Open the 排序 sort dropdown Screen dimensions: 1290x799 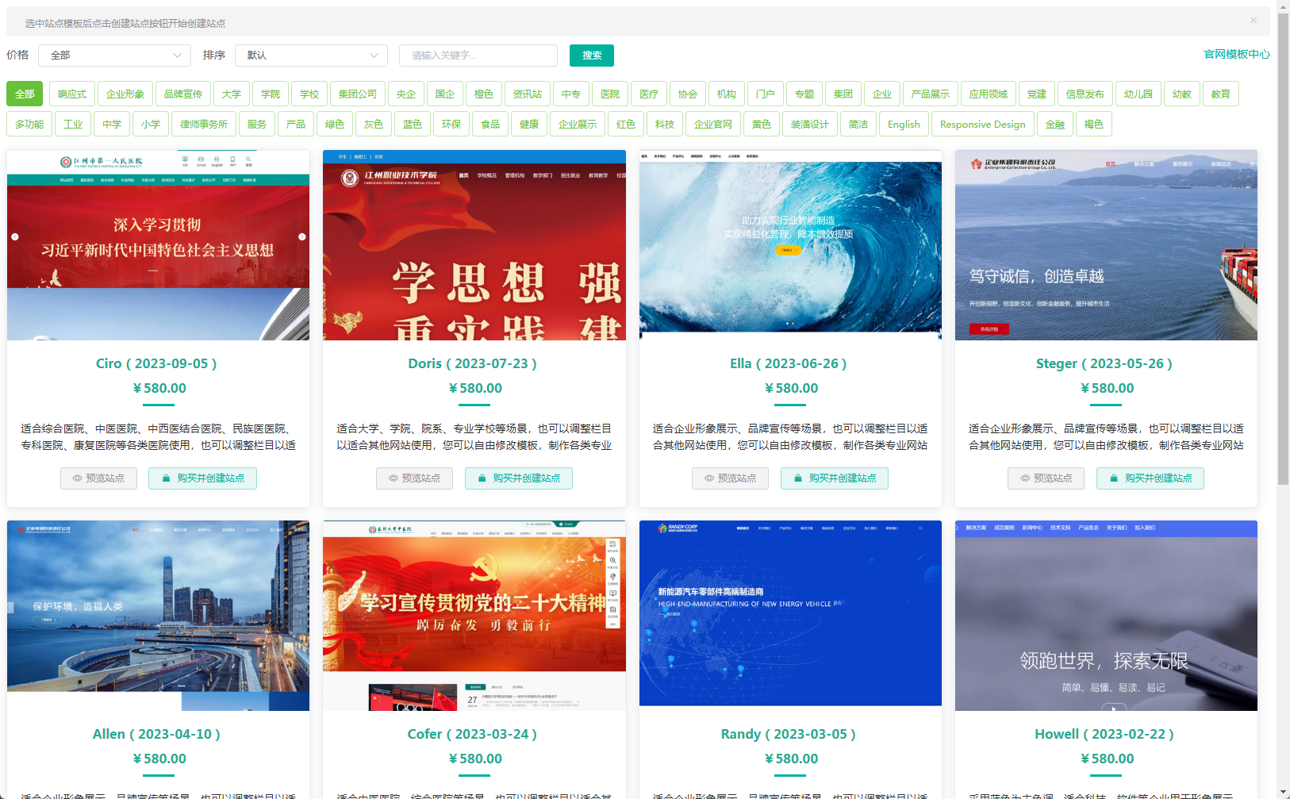click(x=312, y=56)
